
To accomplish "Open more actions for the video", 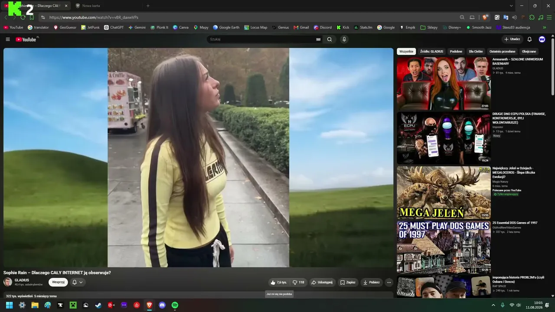I will coord(389,283).
